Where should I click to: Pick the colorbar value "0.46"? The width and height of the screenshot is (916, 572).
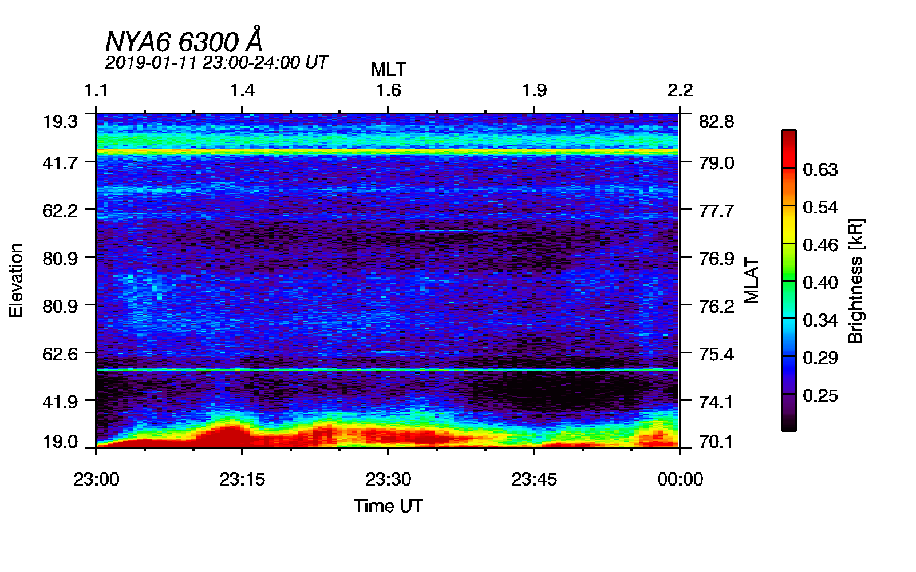click(x=820, y=245)
